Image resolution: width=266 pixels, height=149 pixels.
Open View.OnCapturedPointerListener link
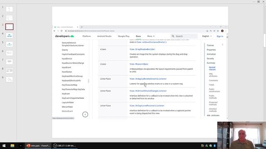point(147,106)
